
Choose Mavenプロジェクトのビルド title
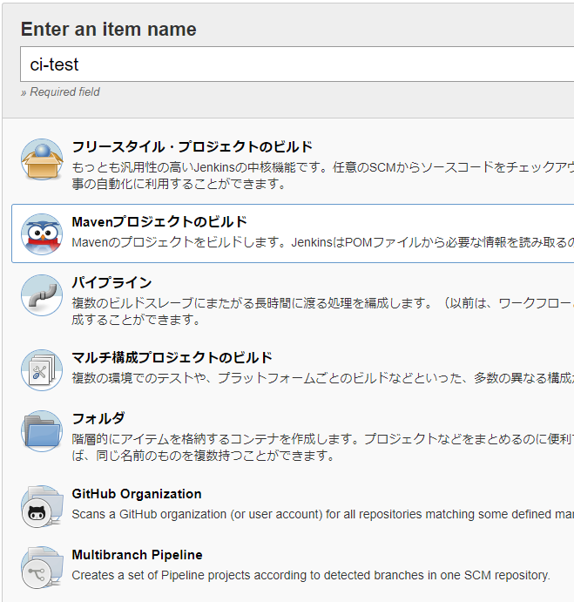pyautogui.click(x=159, y=221)
